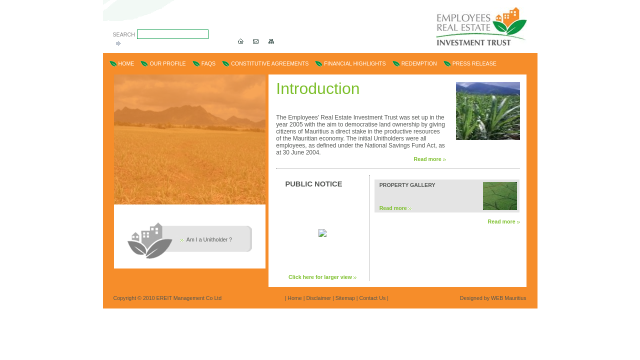Click PUBLIC NOTICE heading
This screenshot has height=360, width=640.
coord(313,184)
